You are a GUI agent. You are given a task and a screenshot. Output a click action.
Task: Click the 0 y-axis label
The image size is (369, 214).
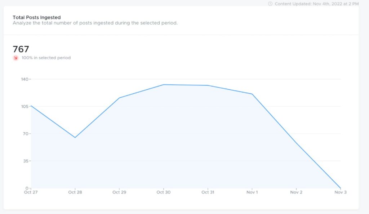pyautogui.click(x=27, y=188)
